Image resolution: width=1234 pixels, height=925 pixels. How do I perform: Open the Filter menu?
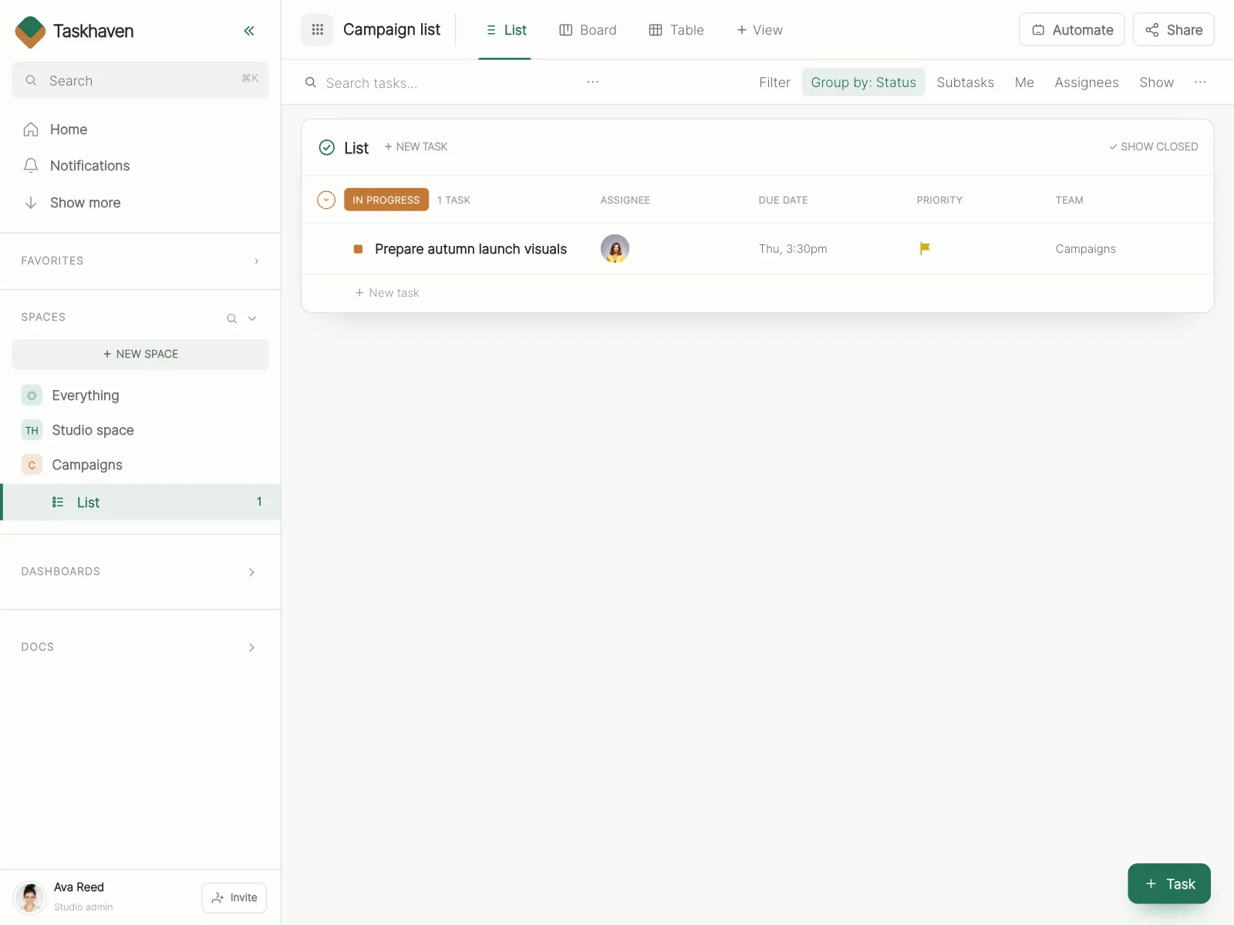(x=774, y=82)
